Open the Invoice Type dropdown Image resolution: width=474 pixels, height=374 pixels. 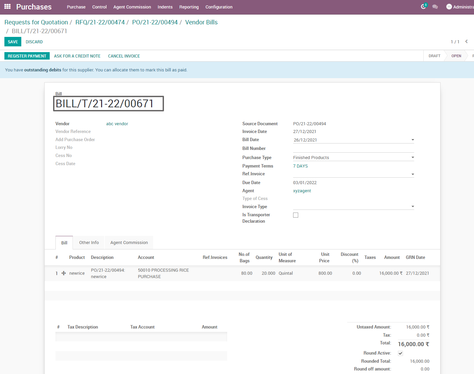coord(412,206)
